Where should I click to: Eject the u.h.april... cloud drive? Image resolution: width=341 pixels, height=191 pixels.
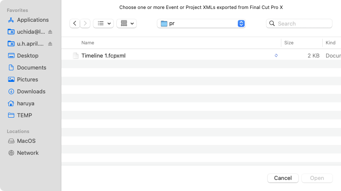pos(50,44)
